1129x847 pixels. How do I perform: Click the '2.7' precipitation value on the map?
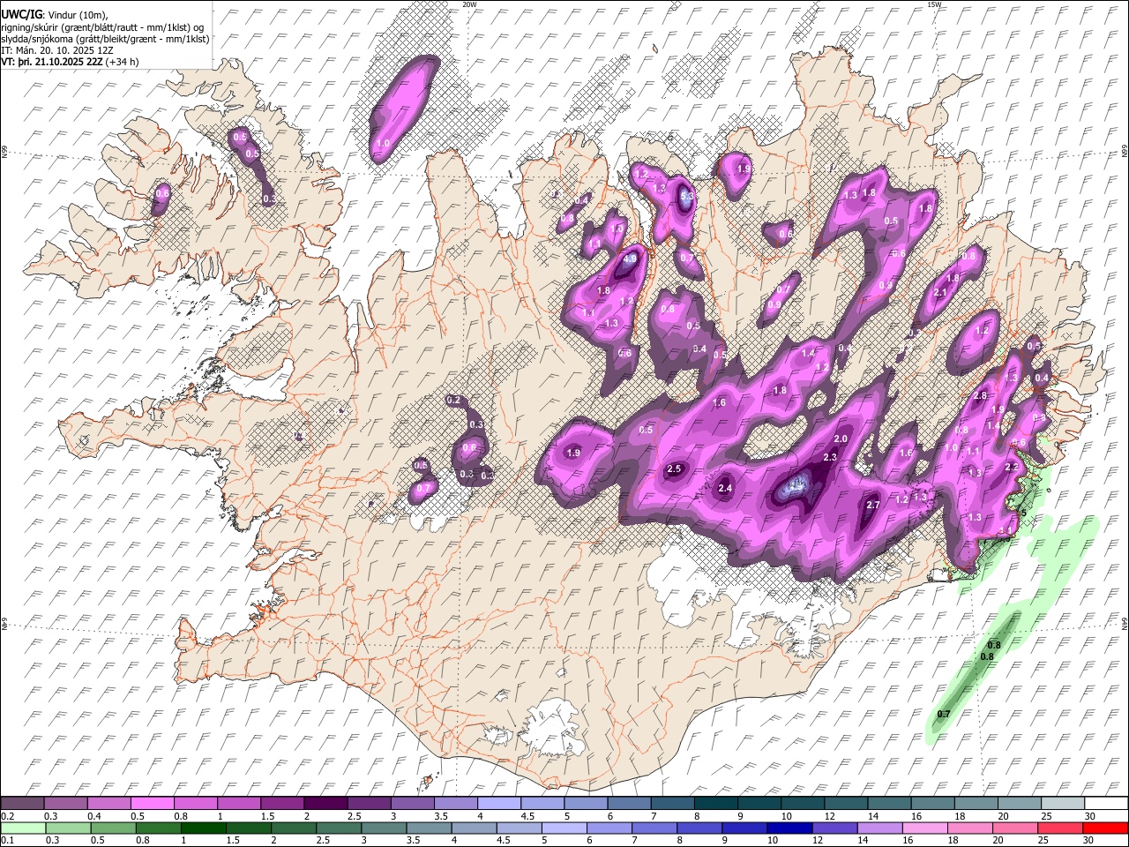pos(873,505)
